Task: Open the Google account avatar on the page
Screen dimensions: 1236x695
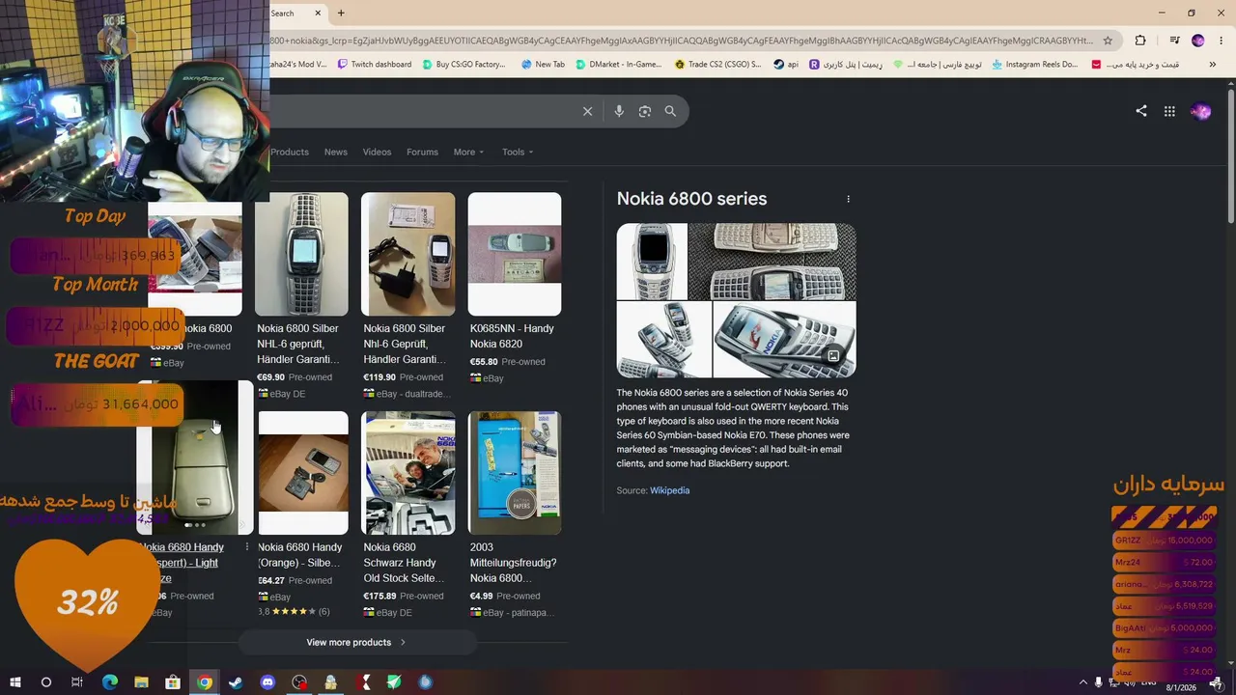Action: [1200, 111]
